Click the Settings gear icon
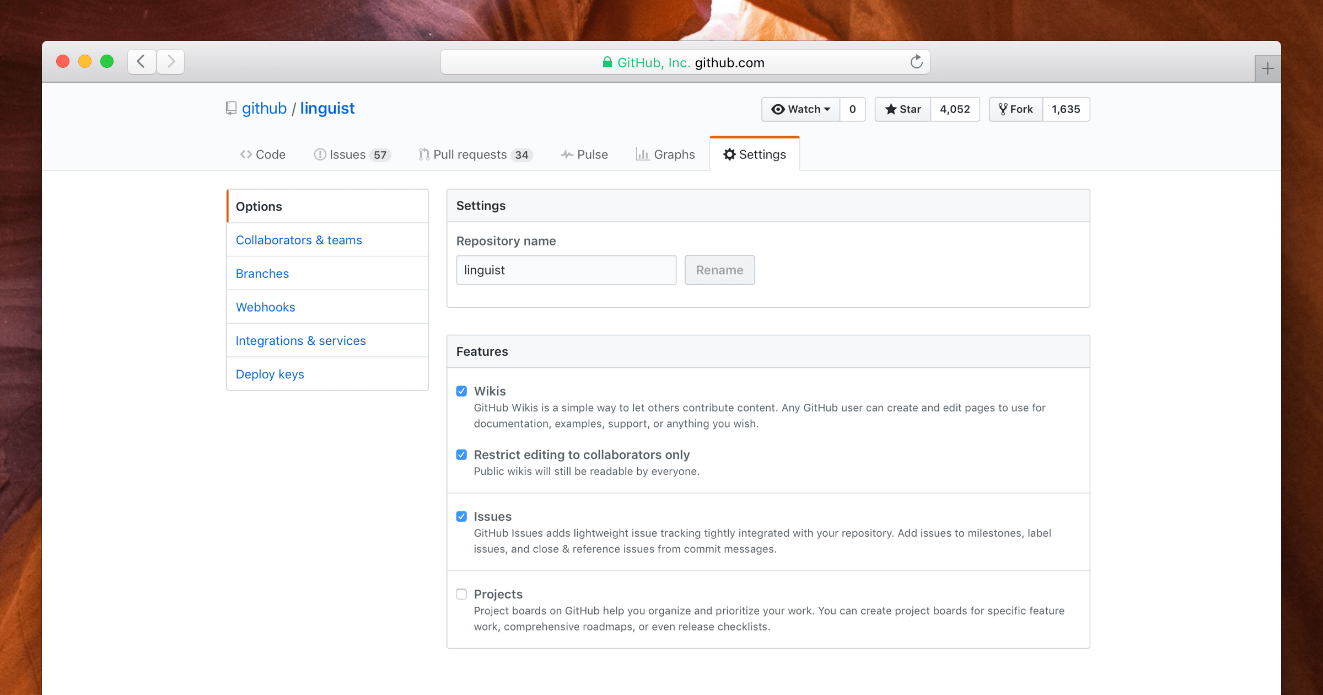1323x695 pixels. (x=729, y=154)
